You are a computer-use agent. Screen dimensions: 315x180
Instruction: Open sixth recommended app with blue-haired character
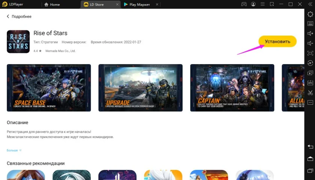point(255,175)
